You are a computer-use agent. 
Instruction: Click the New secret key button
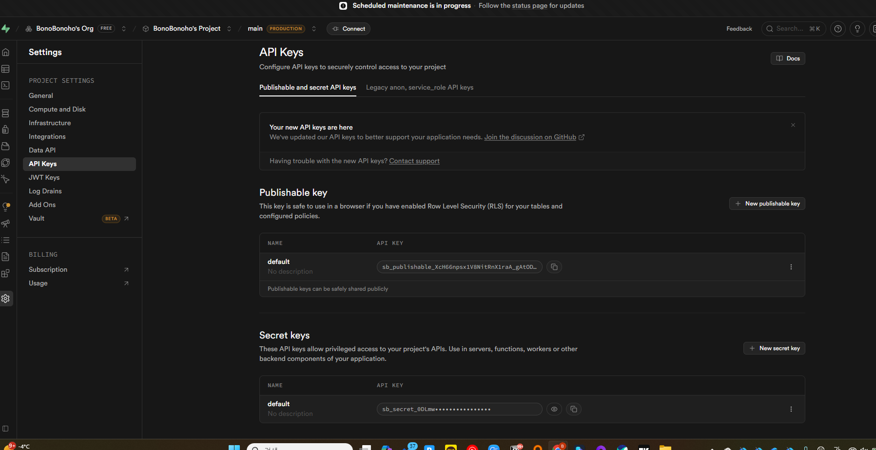774,348
